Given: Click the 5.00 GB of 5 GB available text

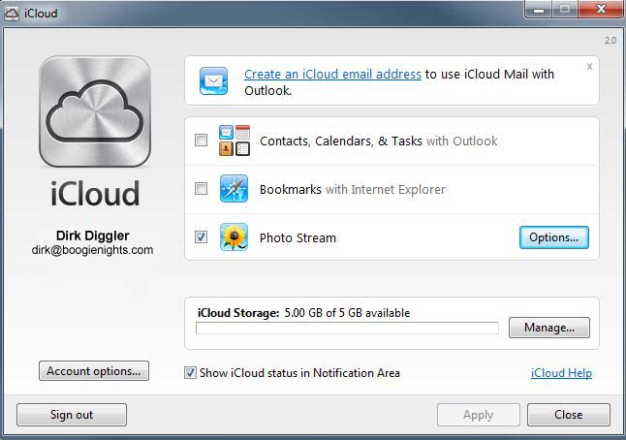Looking at the screenshot, I should pos(347,313).
